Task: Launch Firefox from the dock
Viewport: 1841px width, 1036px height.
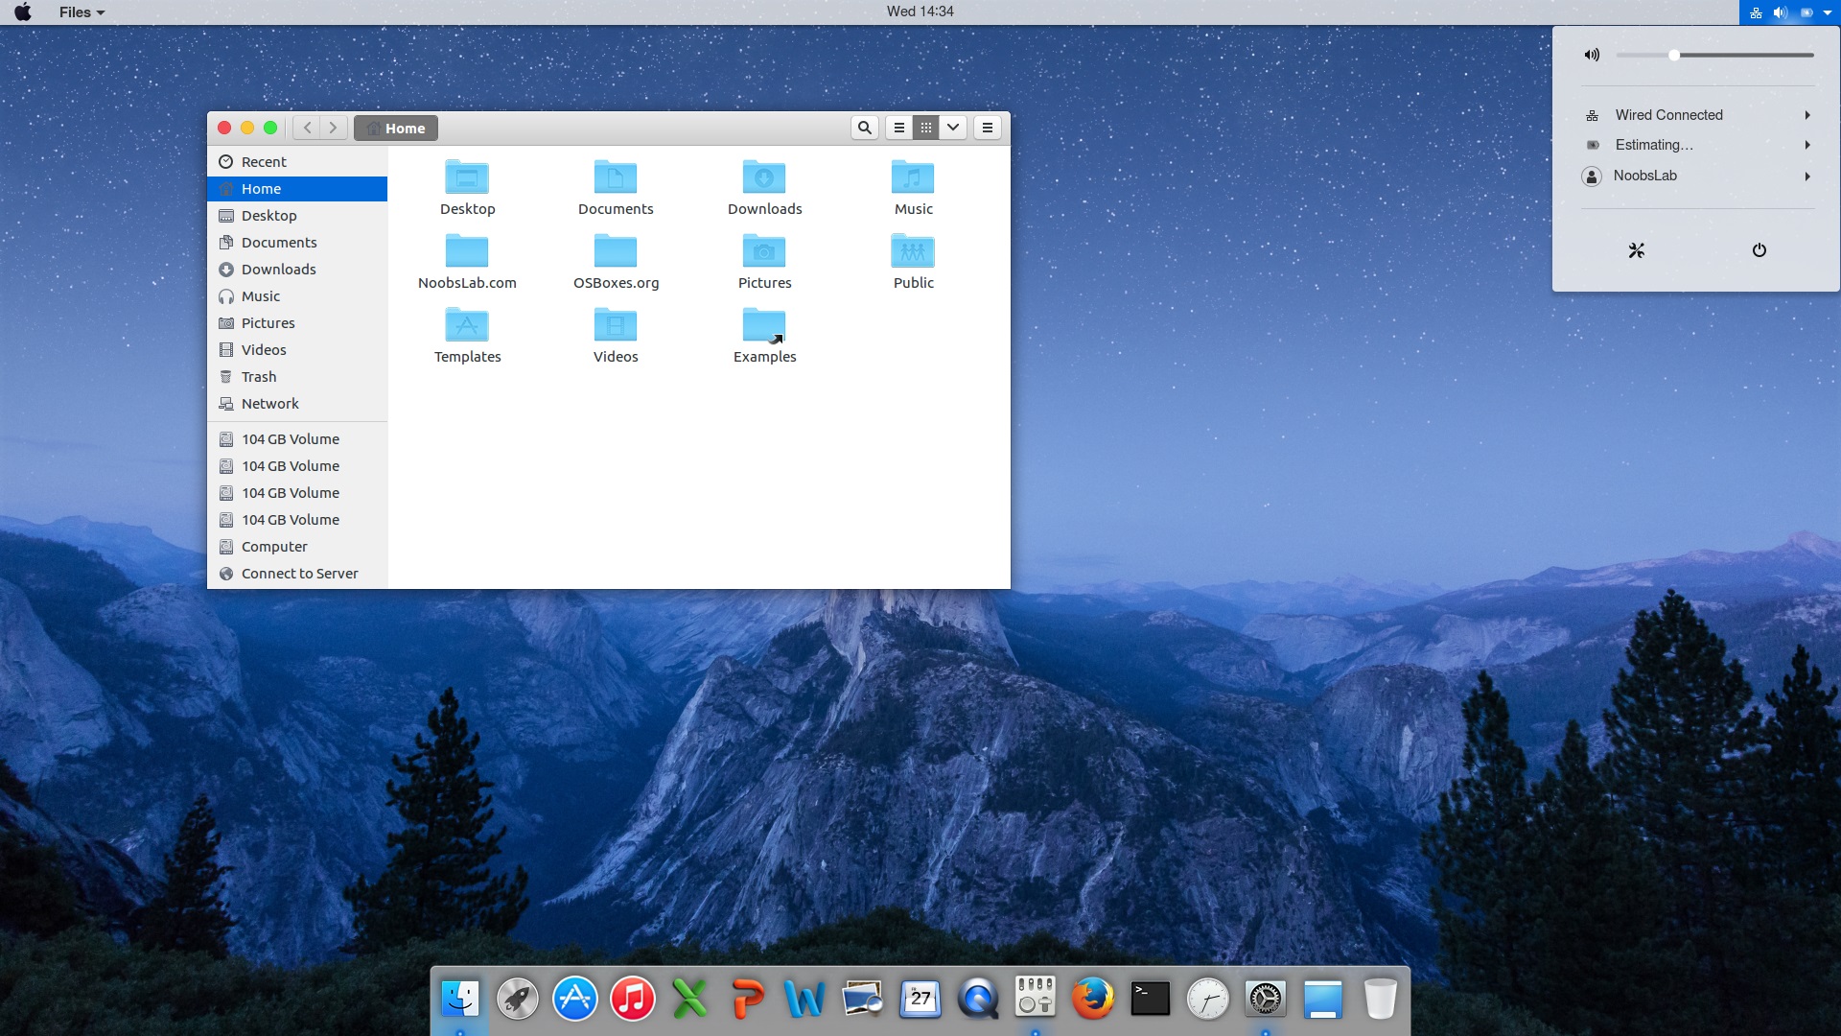Action: pyautogui.click(x=1093, y=1000)
